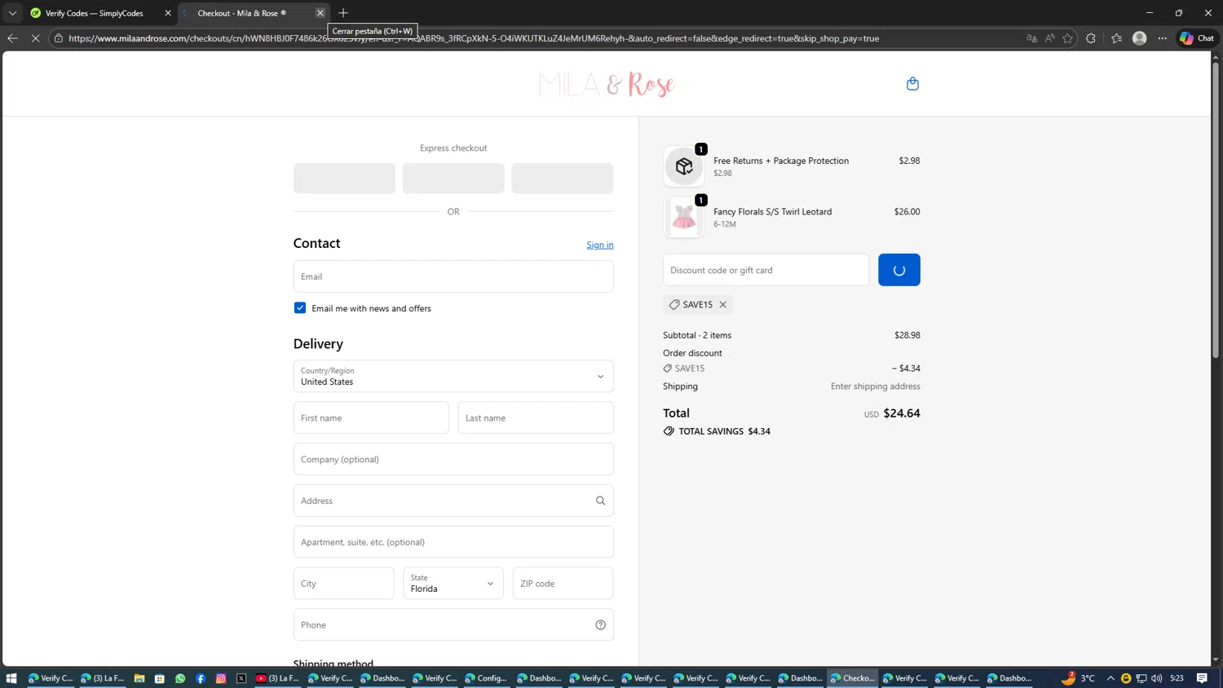Viewport: 1223px width, 688px height.
Task: Click the Fancy Florals Leotard product thumbnail
Action: click(x=684, y=218)
